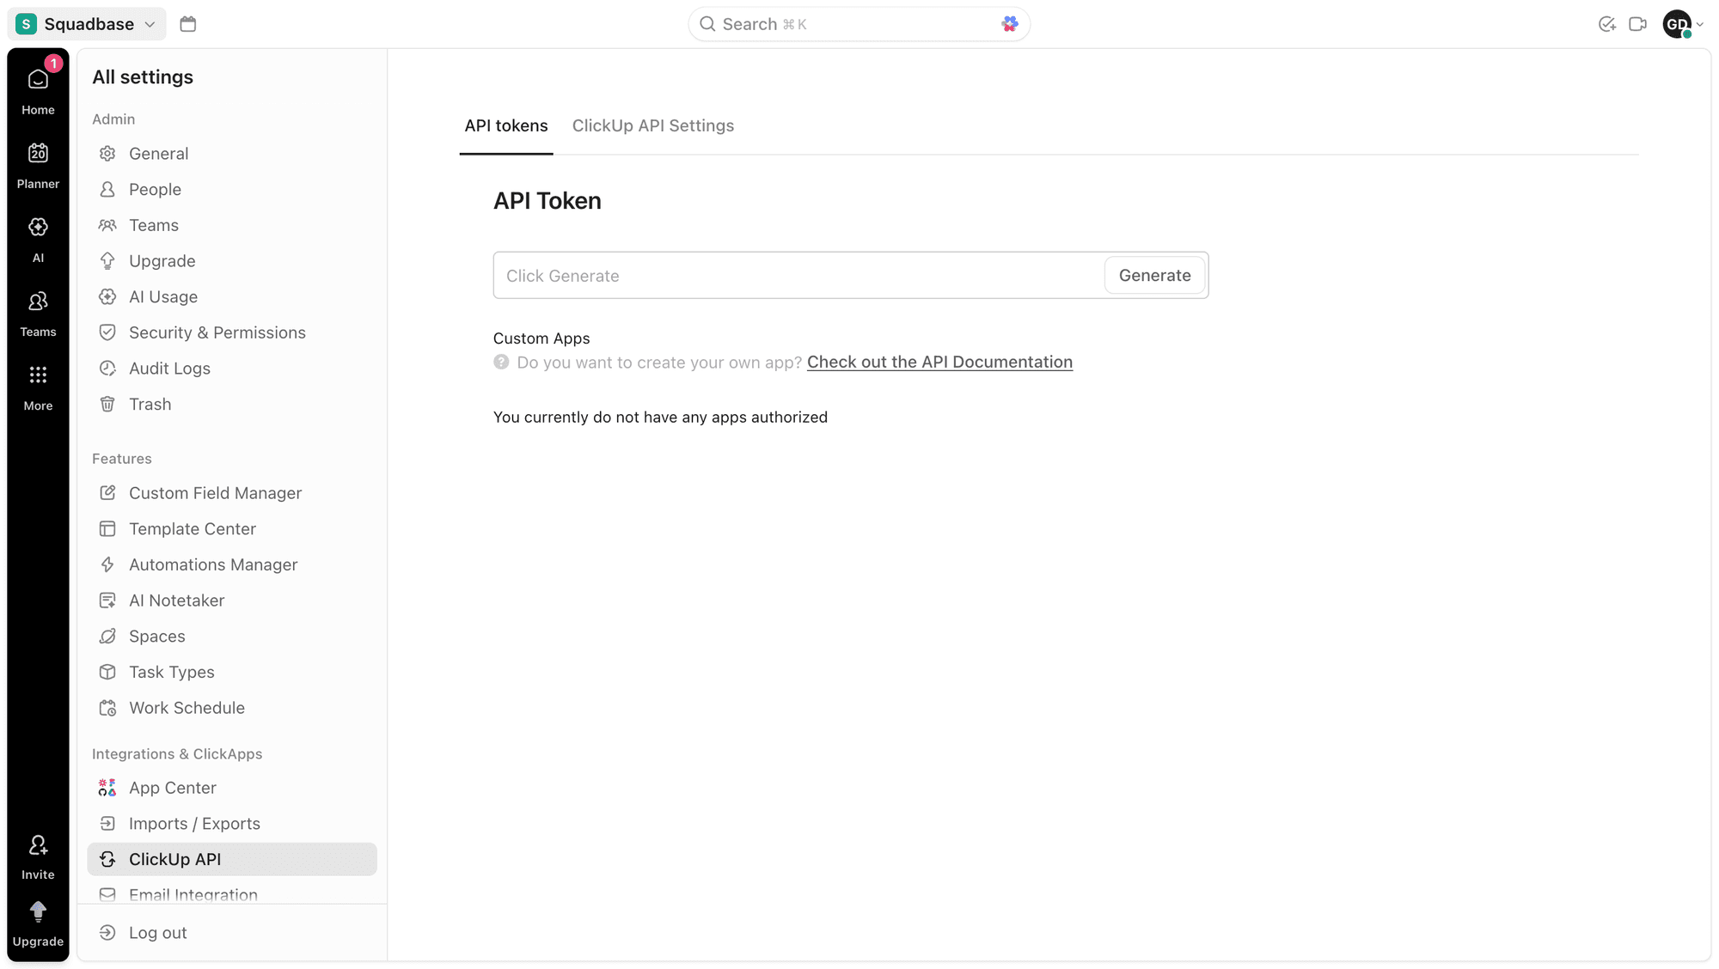Screen dimensions: 1719x969
Task: Open the Home inbox icon
Action: pos(38,80)
